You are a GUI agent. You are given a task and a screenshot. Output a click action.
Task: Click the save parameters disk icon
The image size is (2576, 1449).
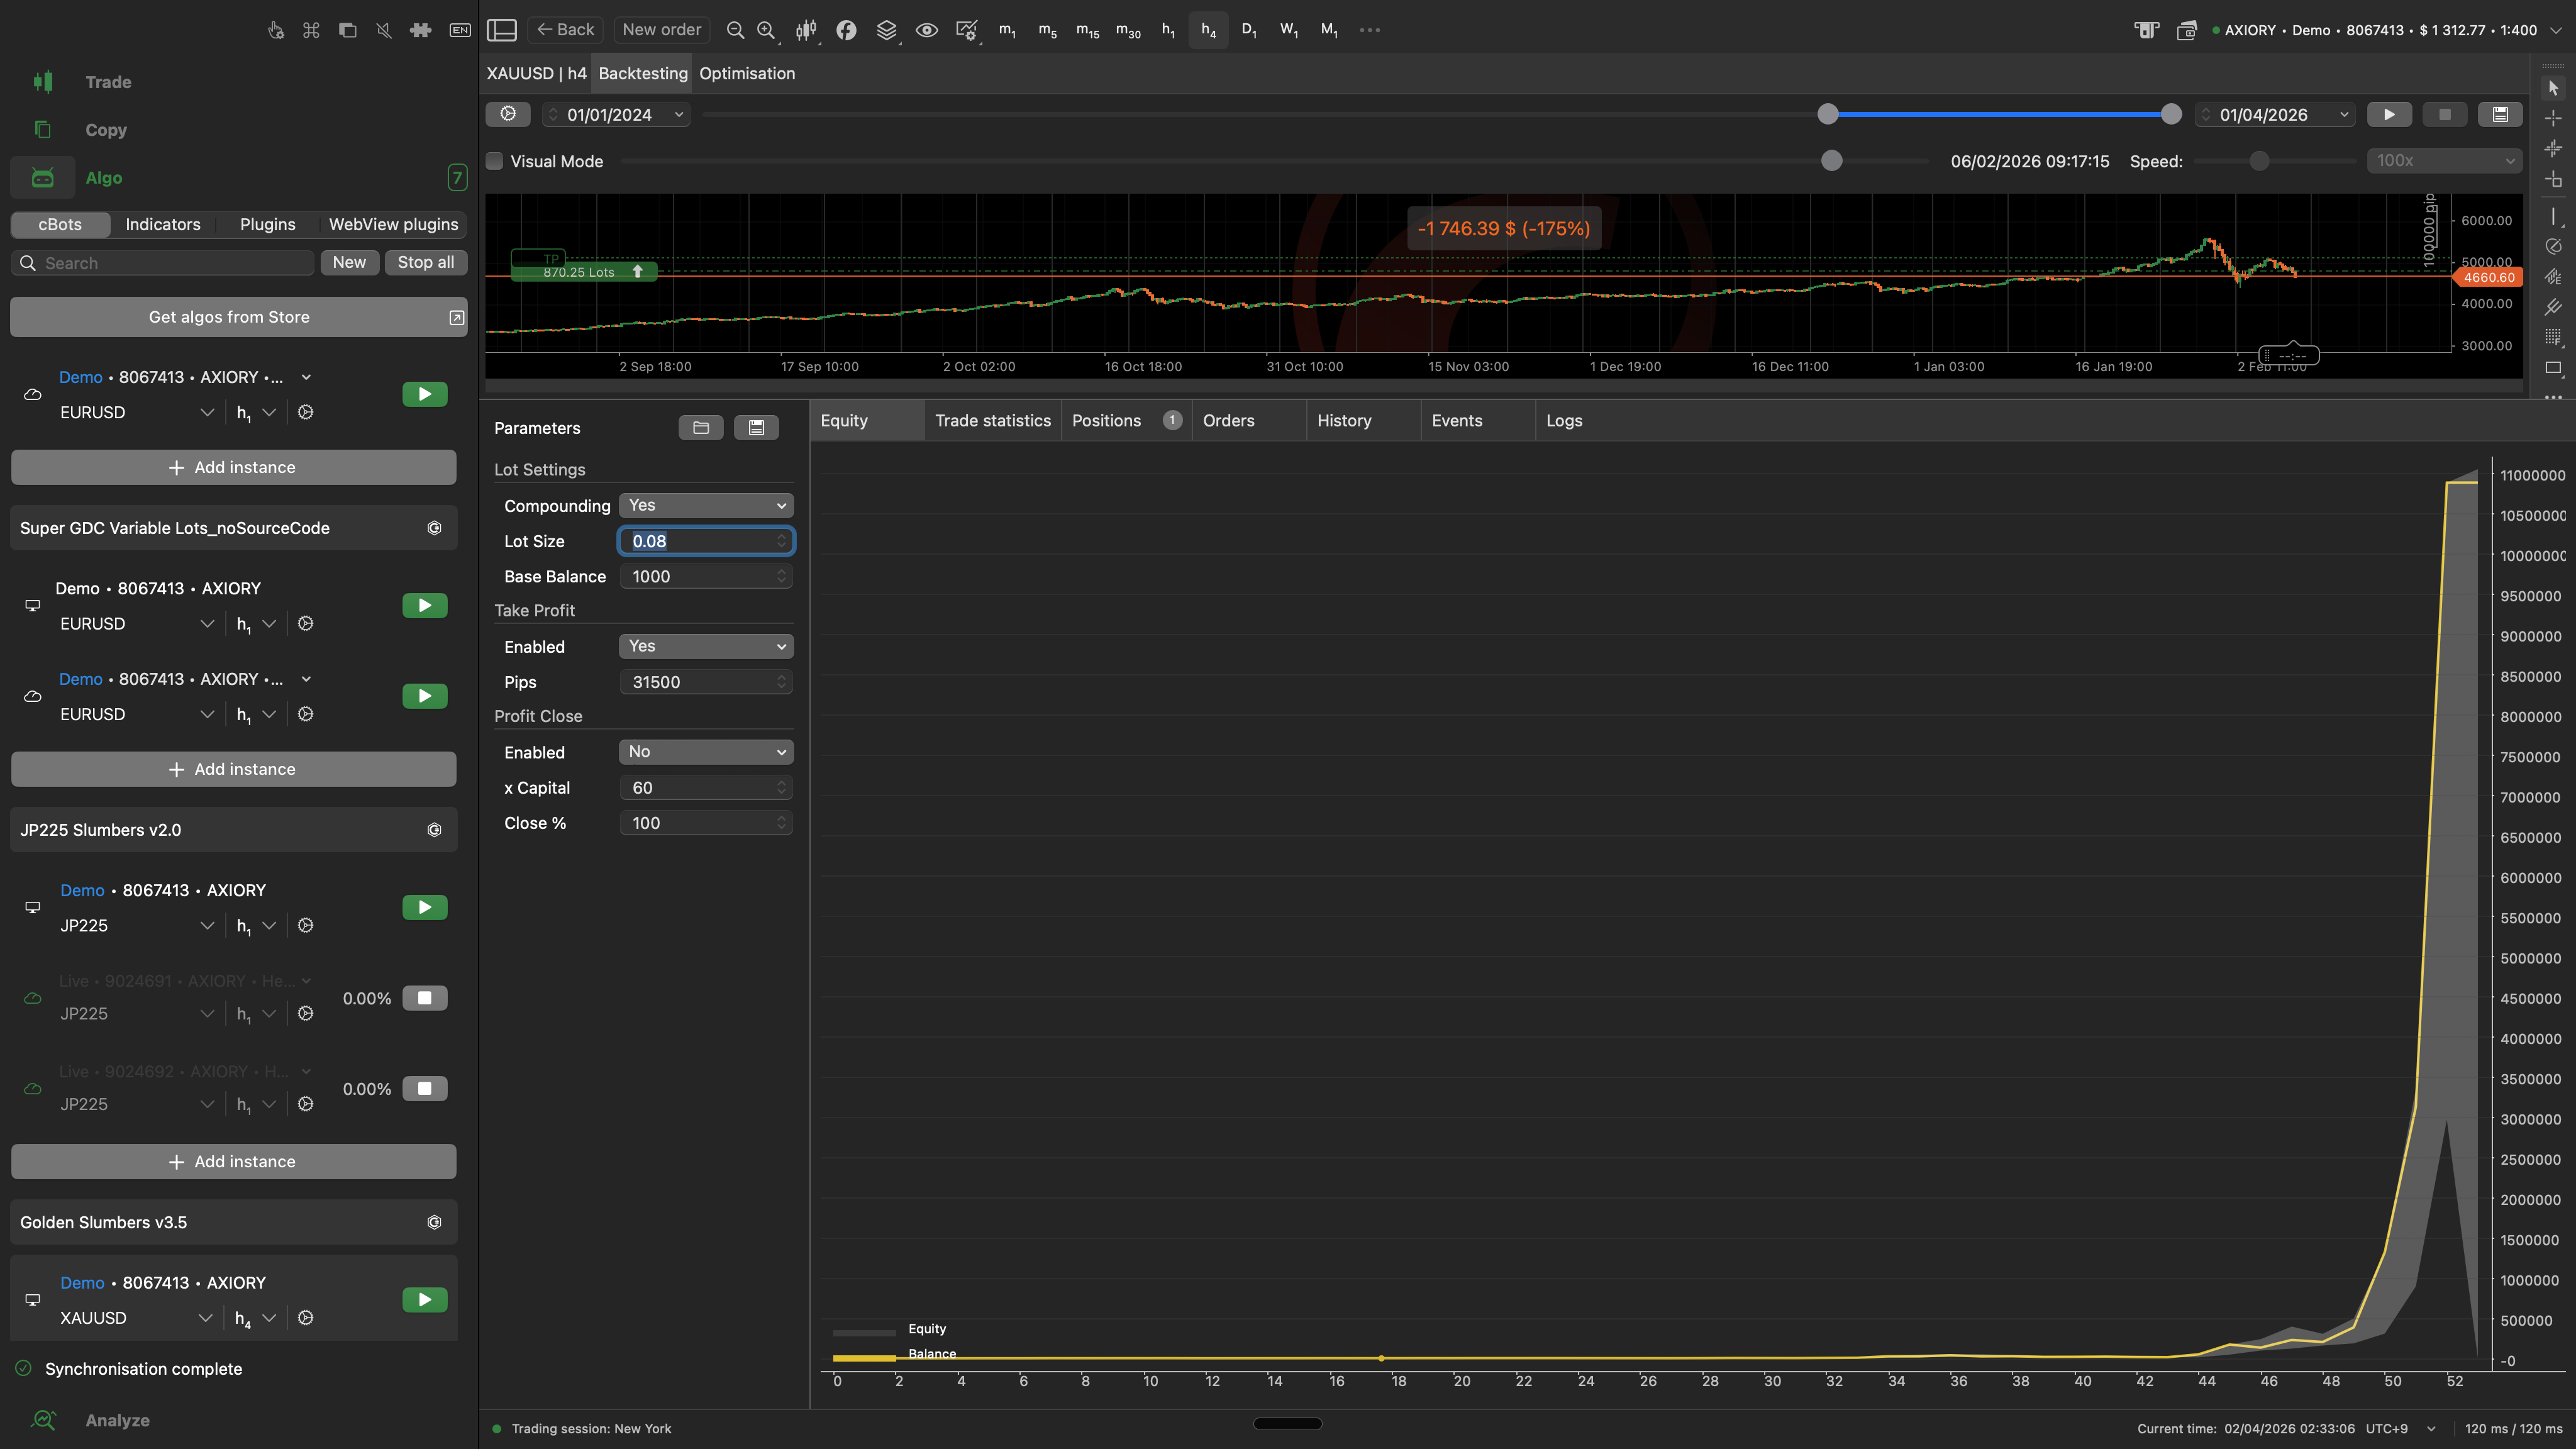(756, 428)
